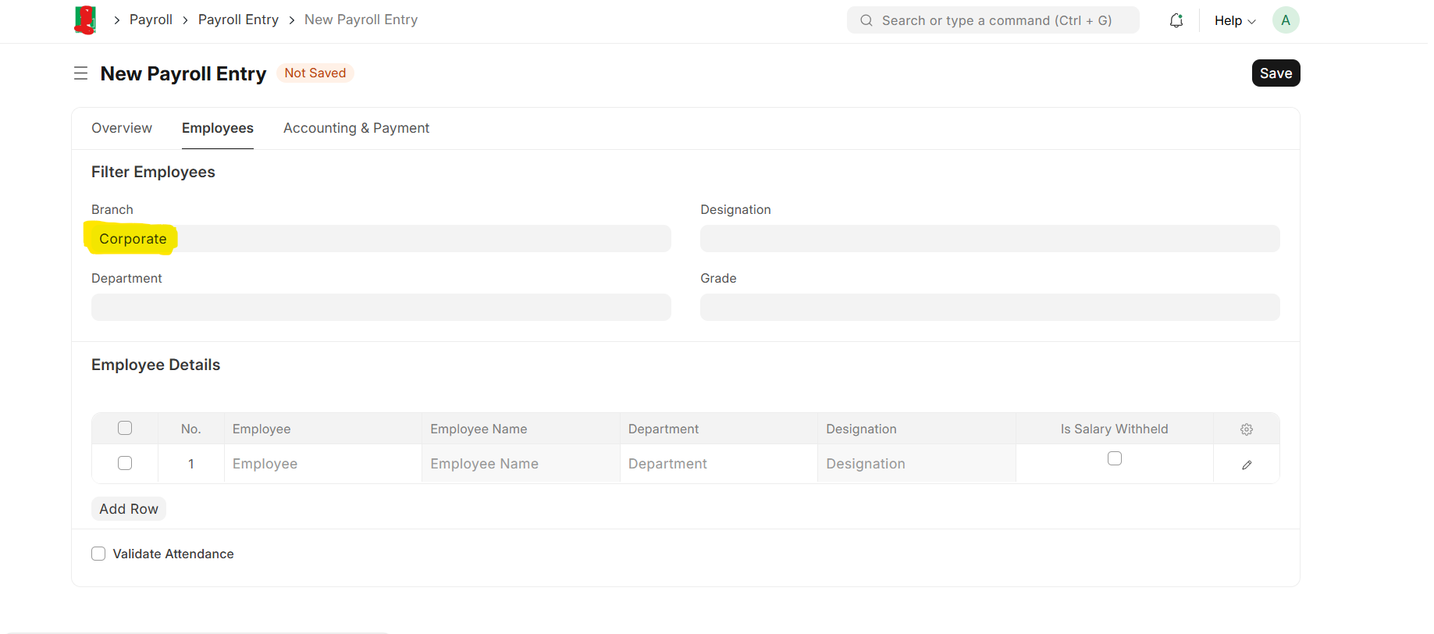
Task: Click the search magnifier icon
Action: [x=866, y=20]
